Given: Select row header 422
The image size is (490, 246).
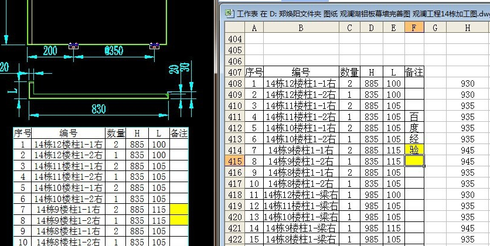Looking at the screenshot, I should point(234,239).
